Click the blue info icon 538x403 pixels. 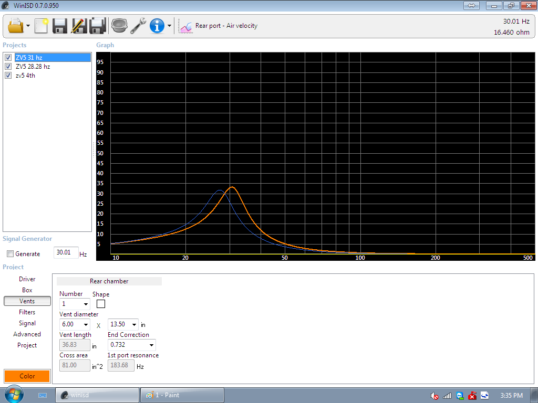(x=157, y=26)
